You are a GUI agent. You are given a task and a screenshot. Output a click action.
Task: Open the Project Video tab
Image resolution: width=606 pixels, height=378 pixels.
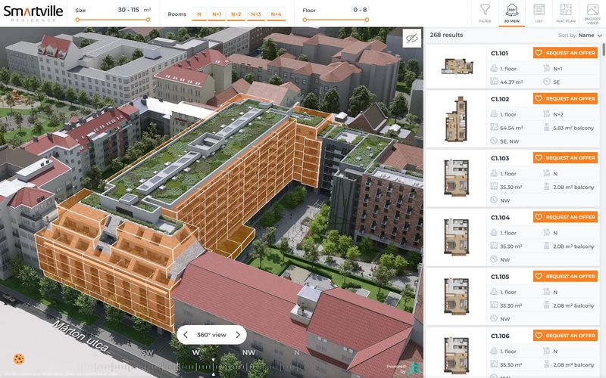click(592, 13)
